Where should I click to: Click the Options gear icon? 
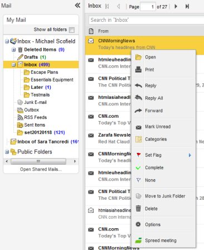pyautogui.click(x=138, y=224)
